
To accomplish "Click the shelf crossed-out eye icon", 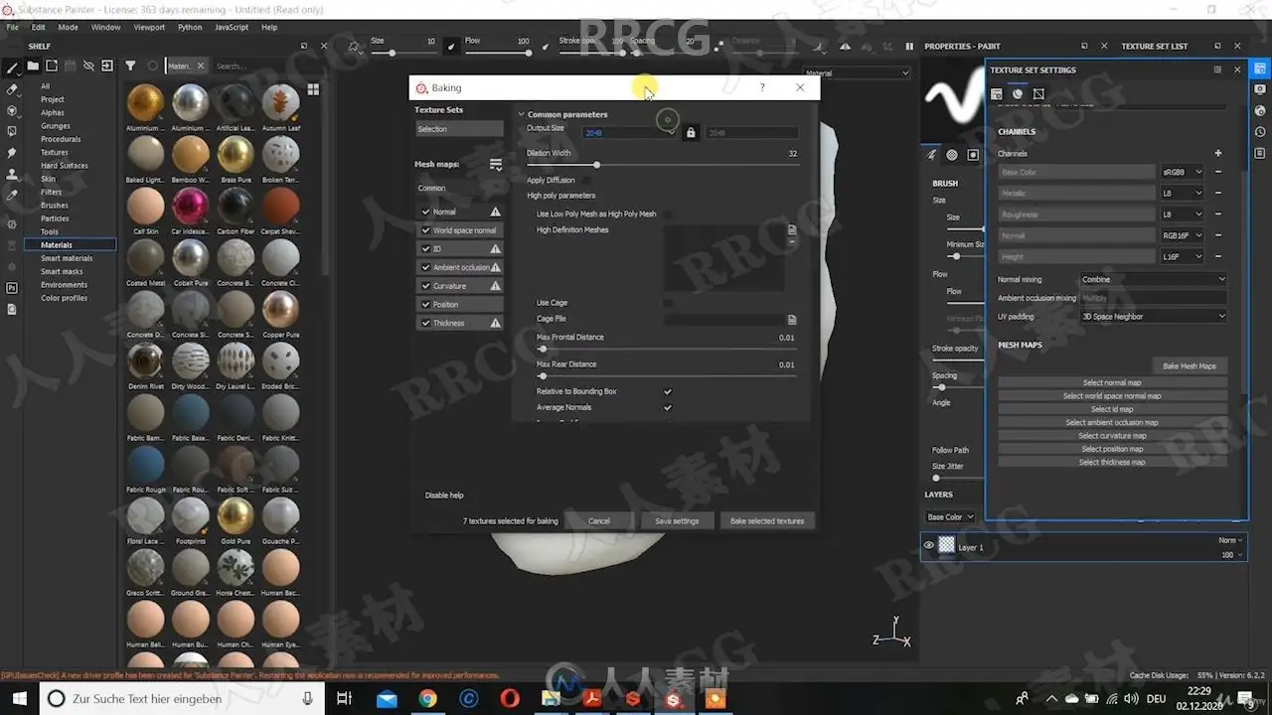I will pyautogui.click(x=88, y=66).
